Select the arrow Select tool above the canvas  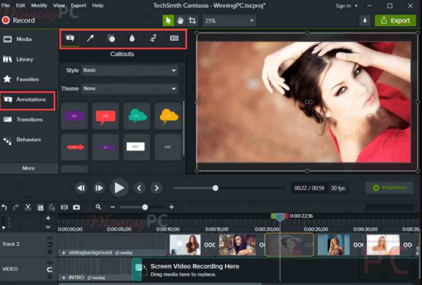(168, 20)
